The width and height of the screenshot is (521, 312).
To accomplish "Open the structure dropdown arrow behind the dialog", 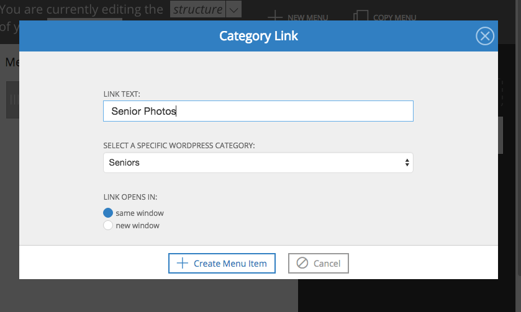I will click(233, 10).
